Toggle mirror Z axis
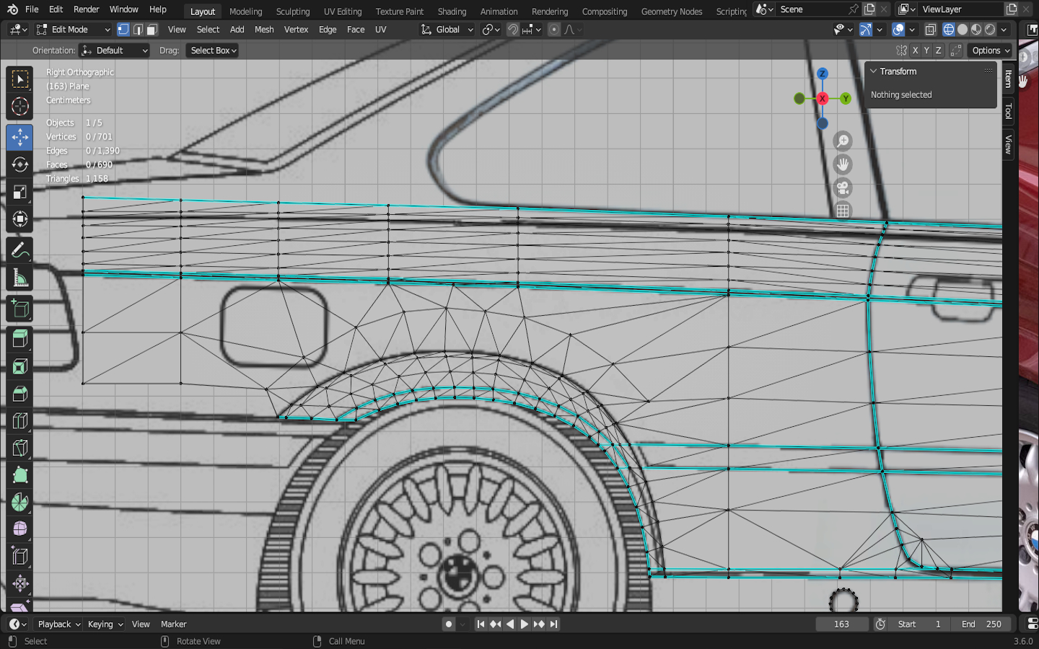Screen dimensions: 1039x649 (x=938, y=50)
